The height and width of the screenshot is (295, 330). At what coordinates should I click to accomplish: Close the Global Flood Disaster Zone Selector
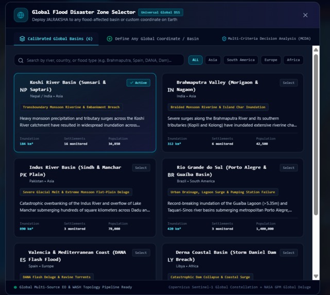[x=305, y=15]
